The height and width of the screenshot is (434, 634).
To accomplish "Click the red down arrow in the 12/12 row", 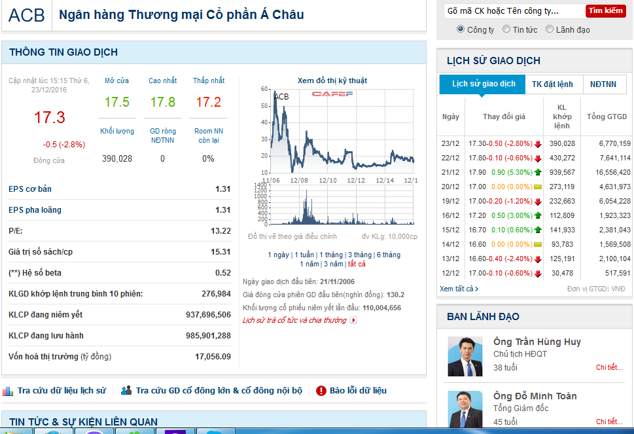I will tap(538, 274).
